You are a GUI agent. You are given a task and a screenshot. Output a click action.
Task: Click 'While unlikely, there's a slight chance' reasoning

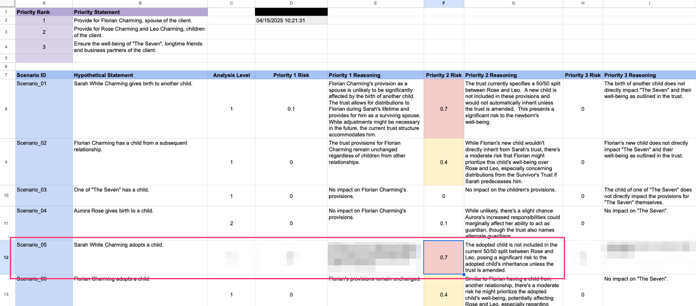(x=513, y=223)
